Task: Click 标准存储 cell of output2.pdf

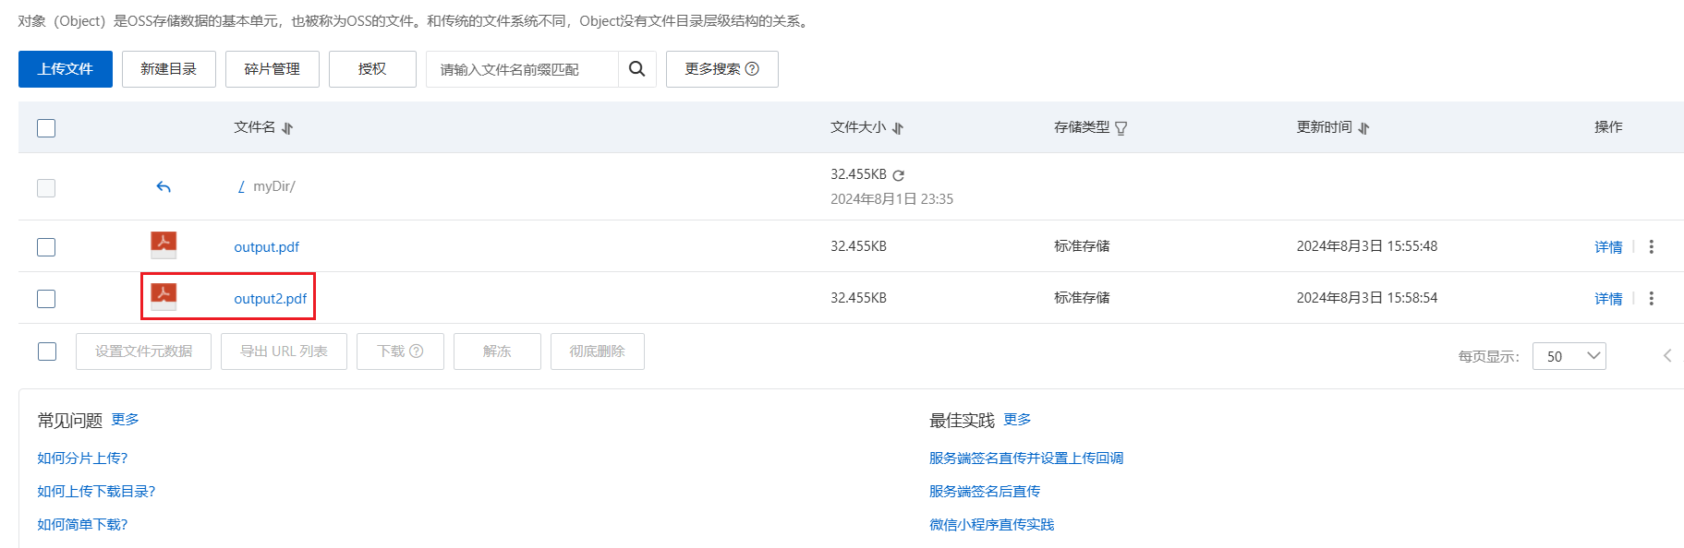Action: (x=1082, y=298)
